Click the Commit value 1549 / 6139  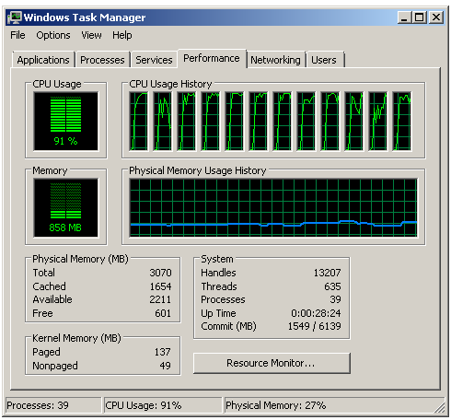(x=314, y=326)
